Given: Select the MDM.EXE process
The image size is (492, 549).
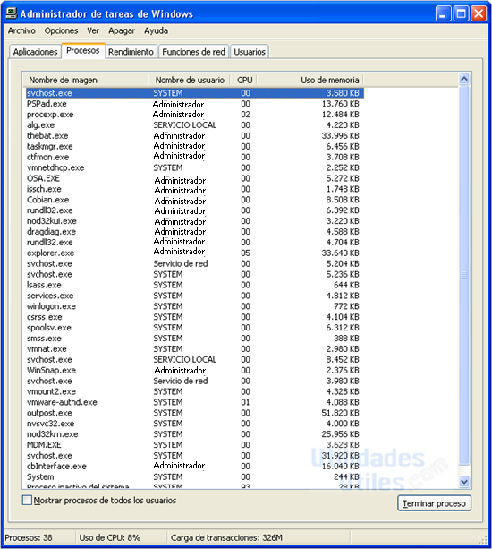Looking at the screenshot, I should click(194, 444).
